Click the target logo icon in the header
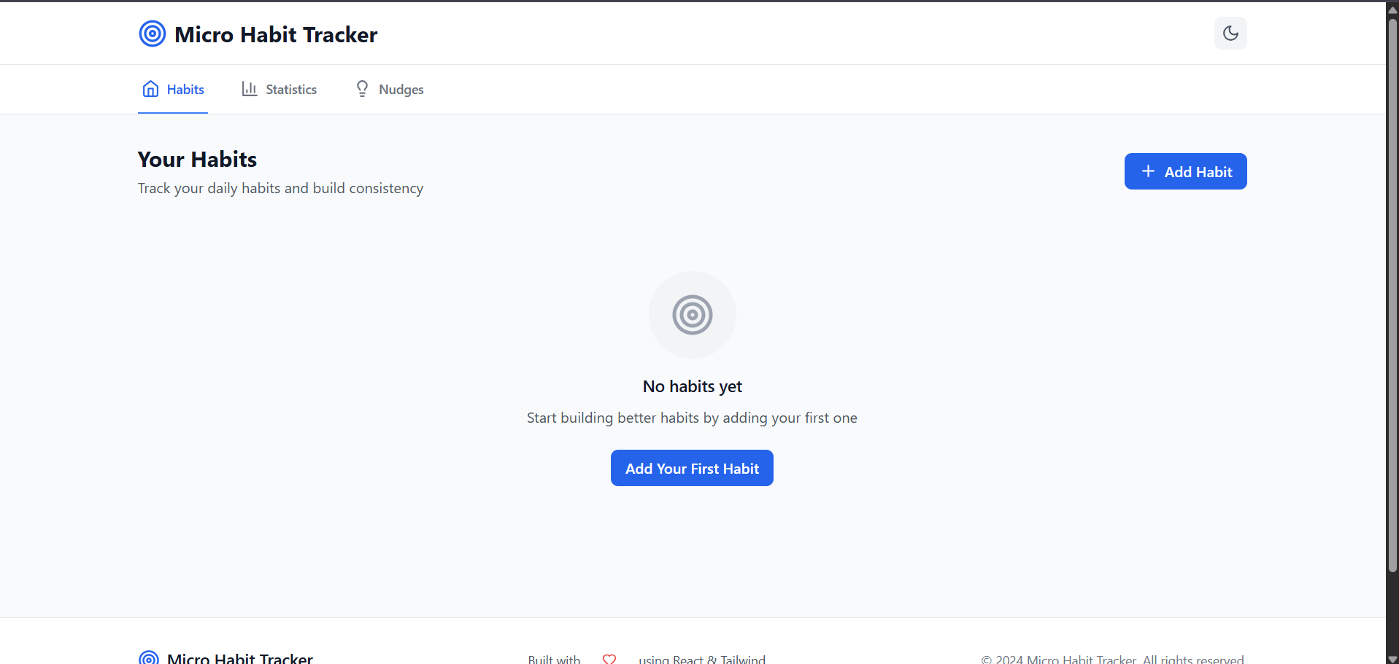 click(153, 34)
